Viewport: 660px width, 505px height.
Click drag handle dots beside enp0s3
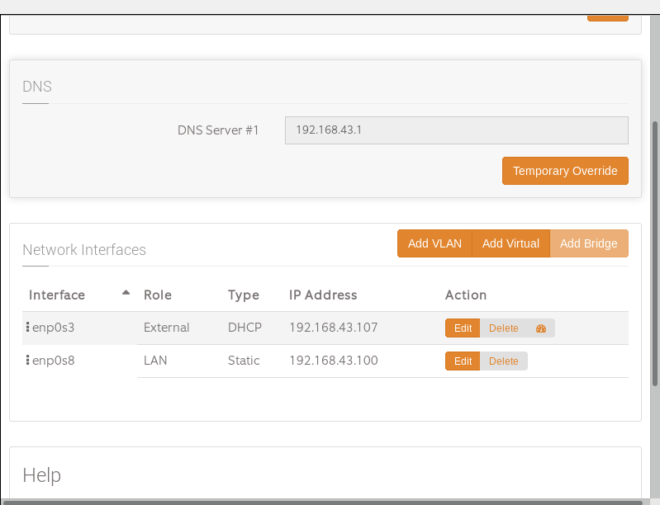coord(28,327)
